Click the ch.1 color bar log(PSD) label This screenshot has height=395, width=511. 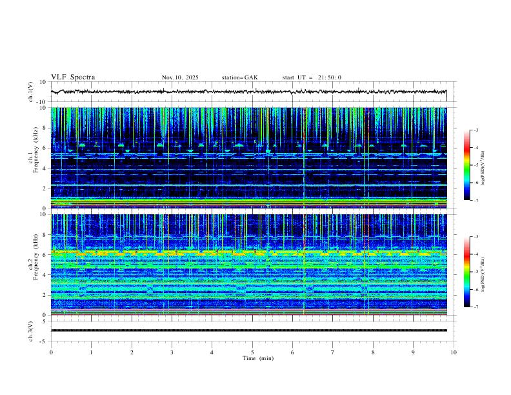[x=483, y=168]
